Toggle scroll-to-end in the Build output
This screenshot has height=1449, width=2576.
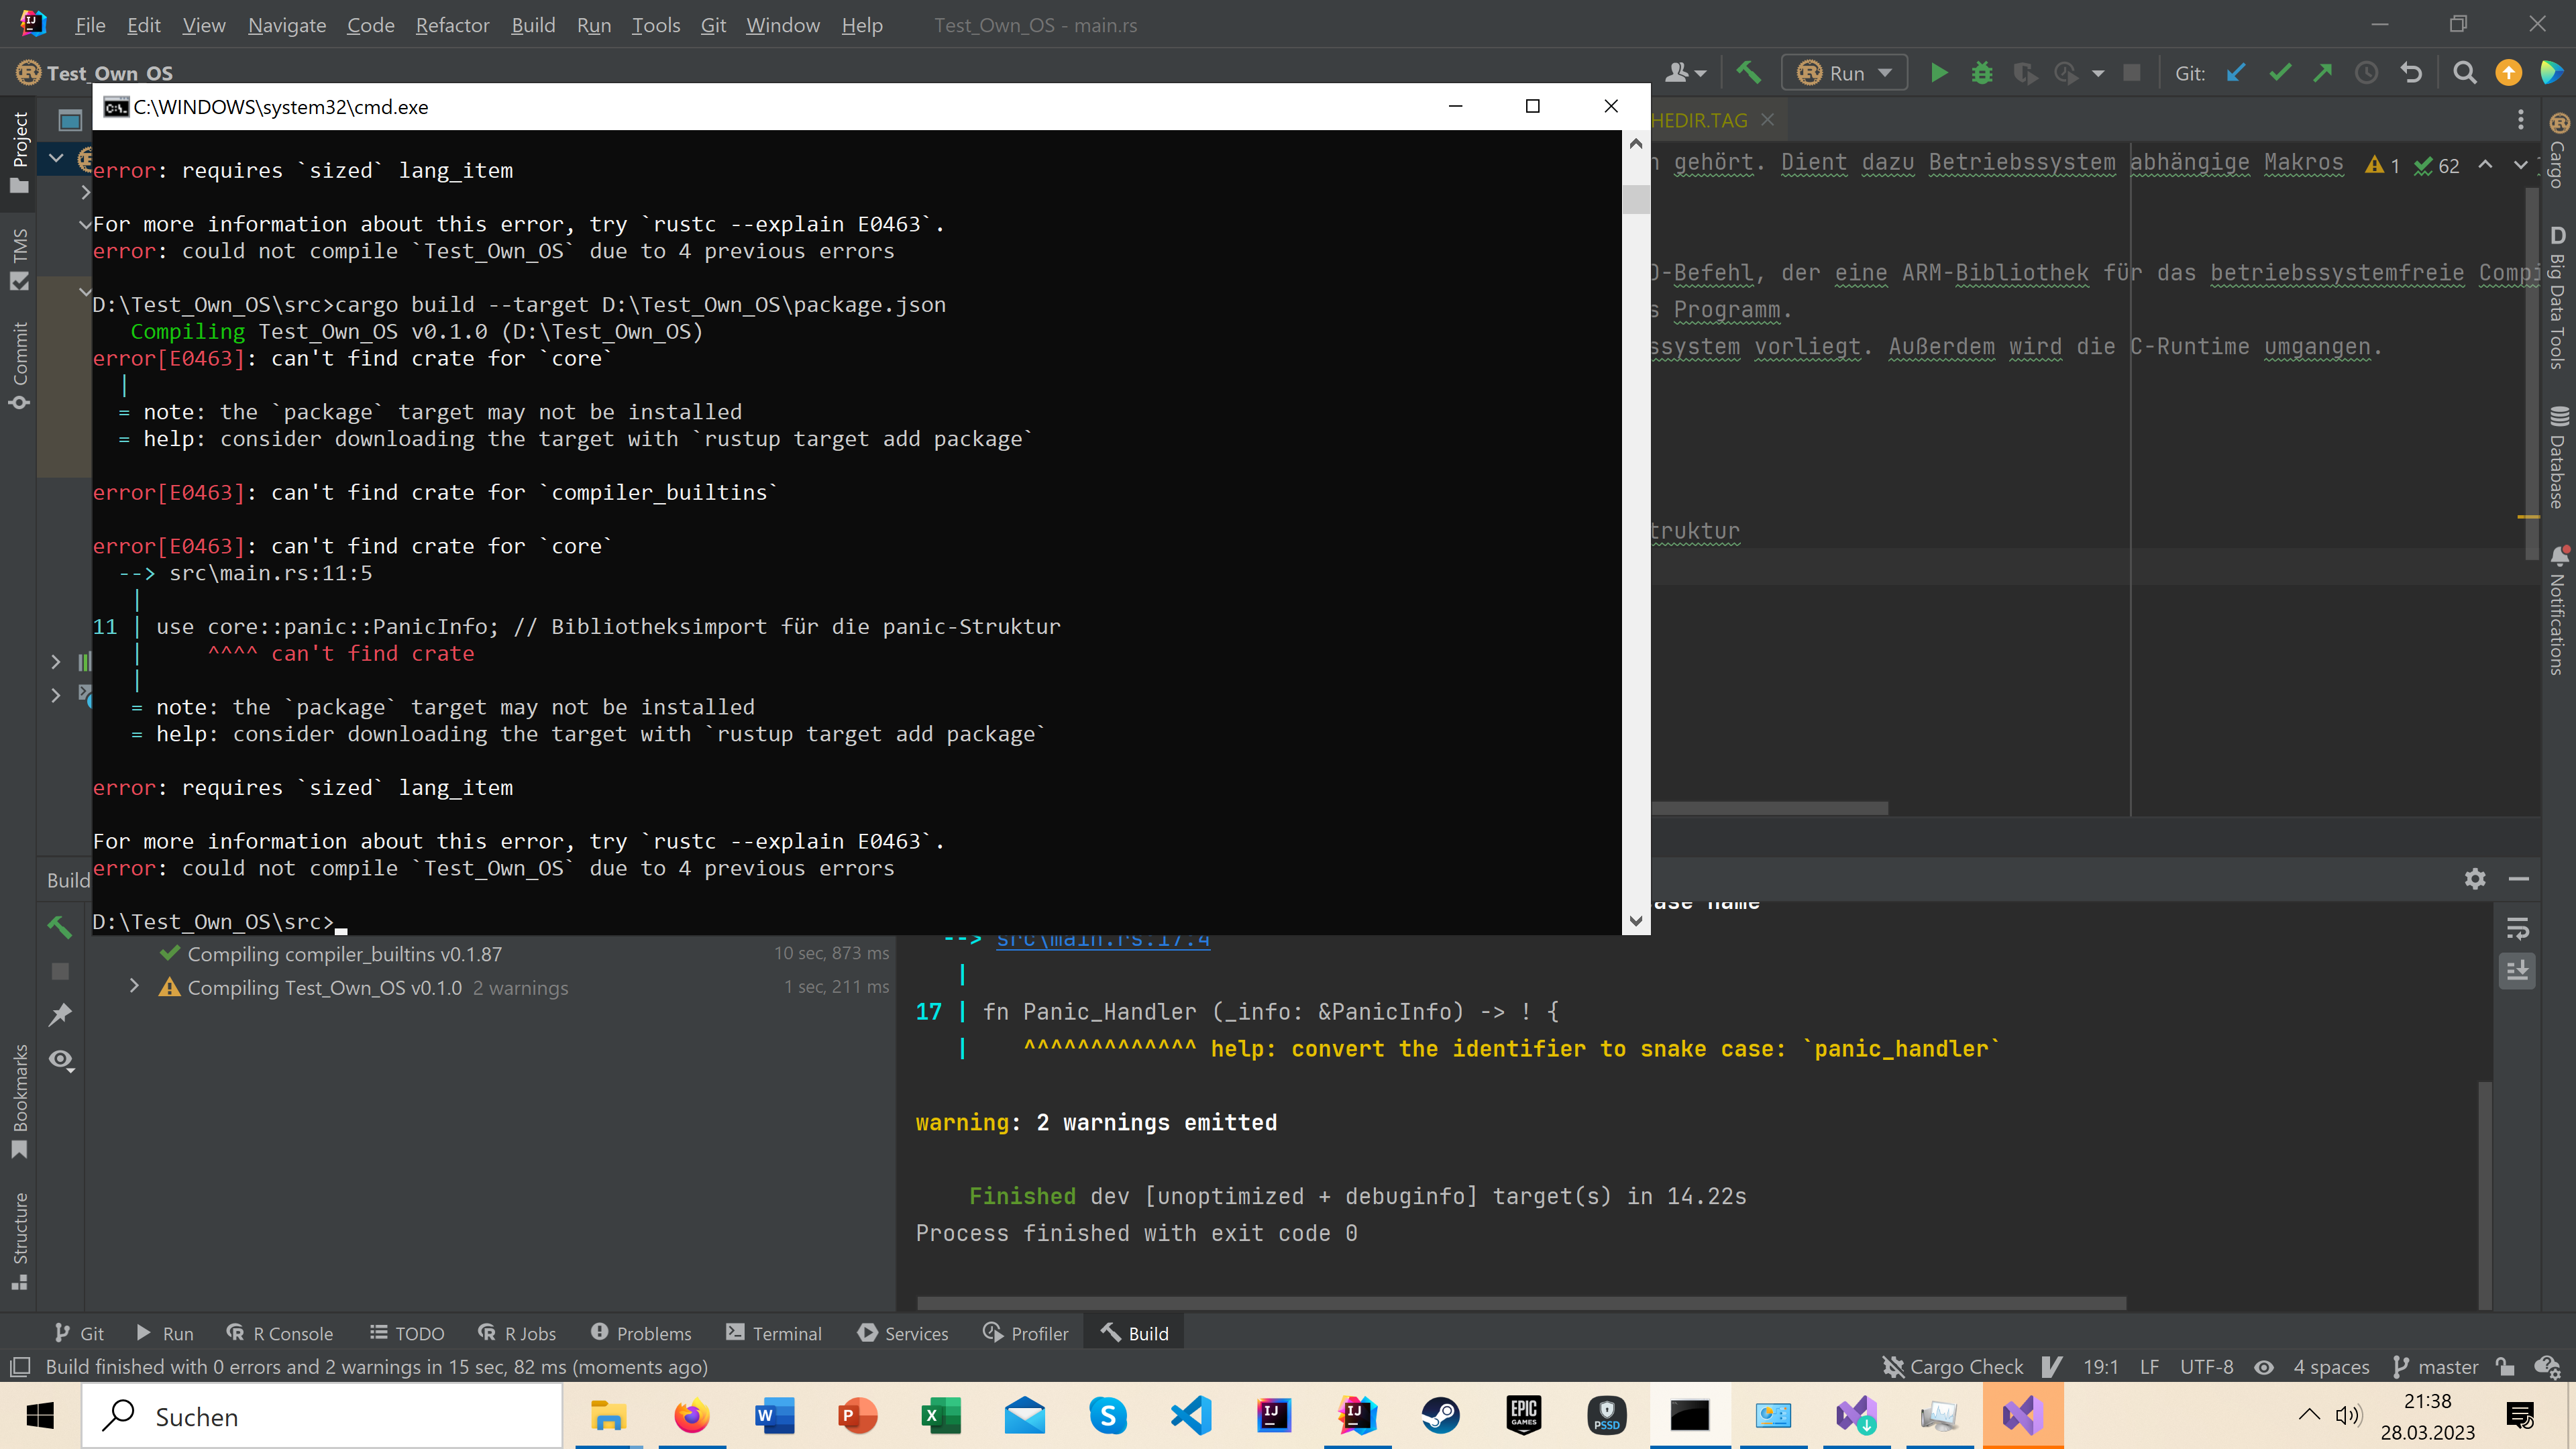click(2517, 970)
